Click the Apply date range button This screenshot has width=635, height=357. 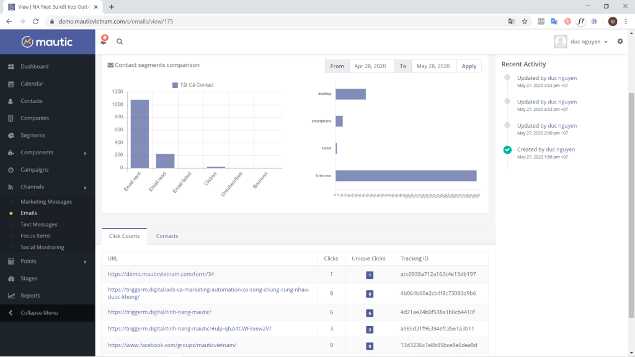[469, 66]
